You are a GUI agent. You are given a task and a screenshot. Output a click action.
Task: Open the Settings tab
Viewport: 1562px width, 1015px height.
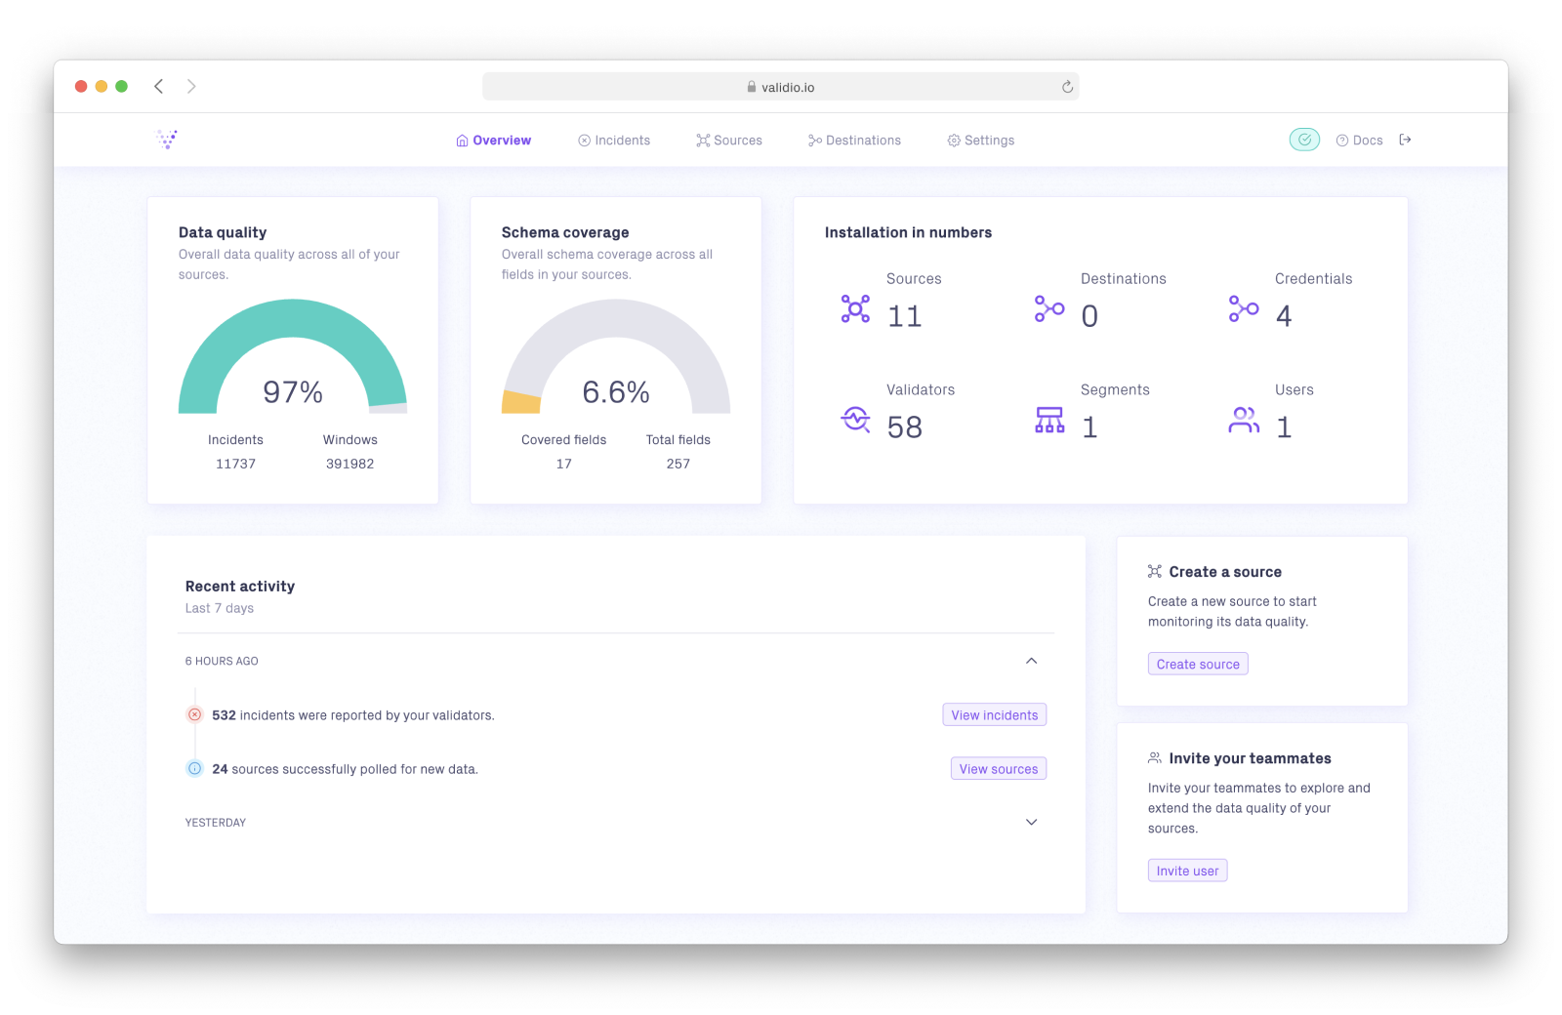coord(981,141)
